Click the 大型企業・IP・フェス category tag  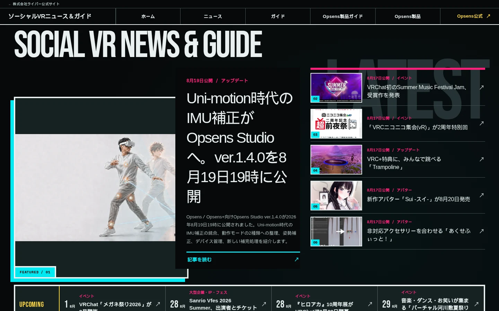click(208, 292)
